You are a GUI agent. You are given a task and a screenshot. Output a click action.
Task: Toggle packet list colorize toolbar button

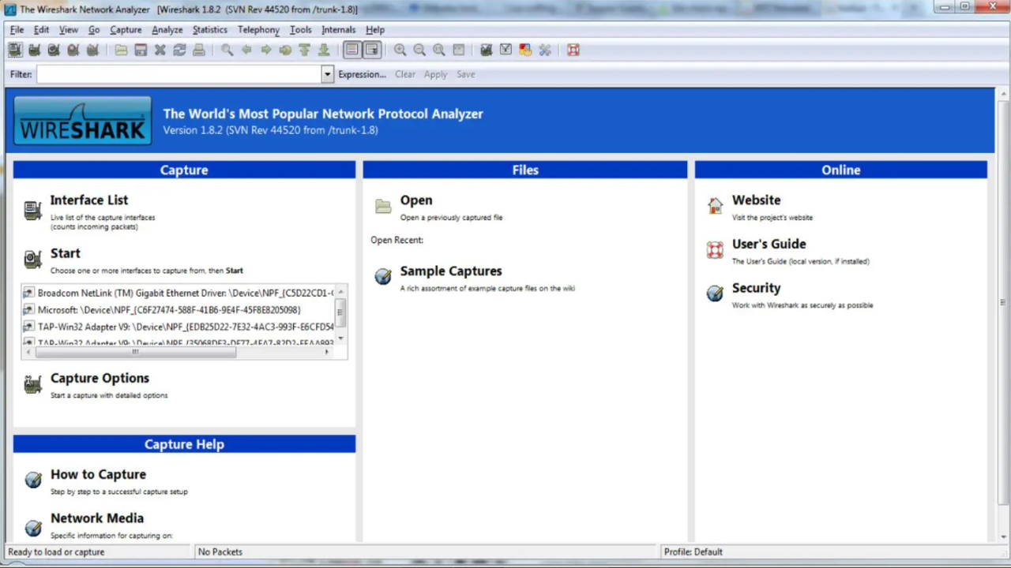352,50
